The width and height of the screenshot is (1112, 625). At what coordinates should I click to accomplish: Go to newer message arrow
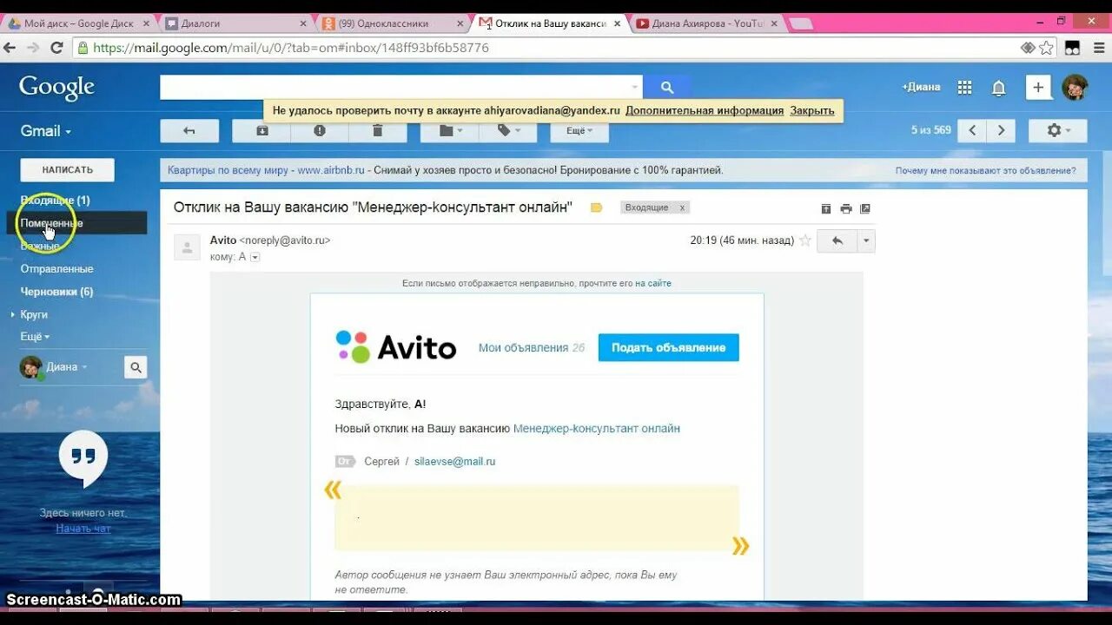pos(972,130)
